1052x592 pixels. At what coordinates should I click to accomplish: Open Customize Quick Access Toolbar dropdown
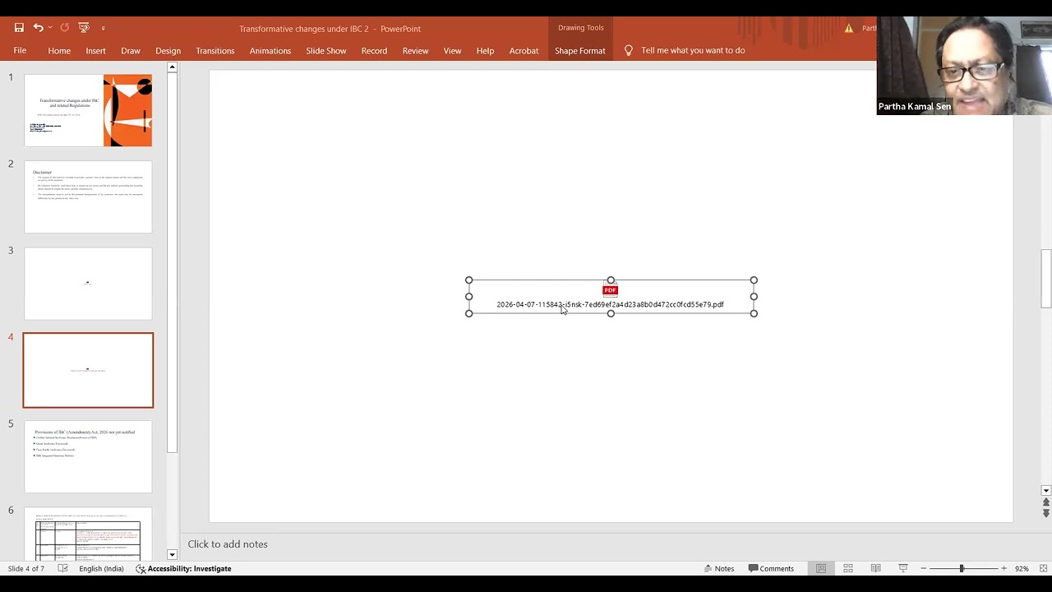[103, 28]
